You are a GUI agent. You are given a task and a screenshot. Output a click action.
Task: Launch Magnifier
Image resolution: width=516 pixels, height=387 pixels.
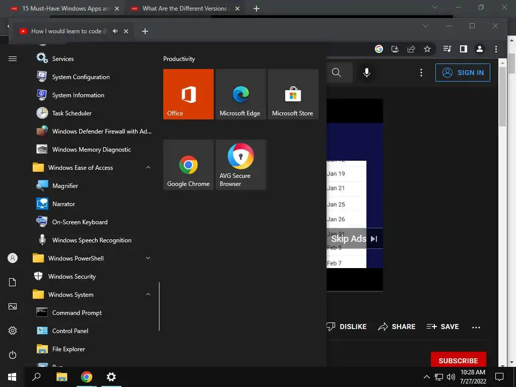[94, 185]
